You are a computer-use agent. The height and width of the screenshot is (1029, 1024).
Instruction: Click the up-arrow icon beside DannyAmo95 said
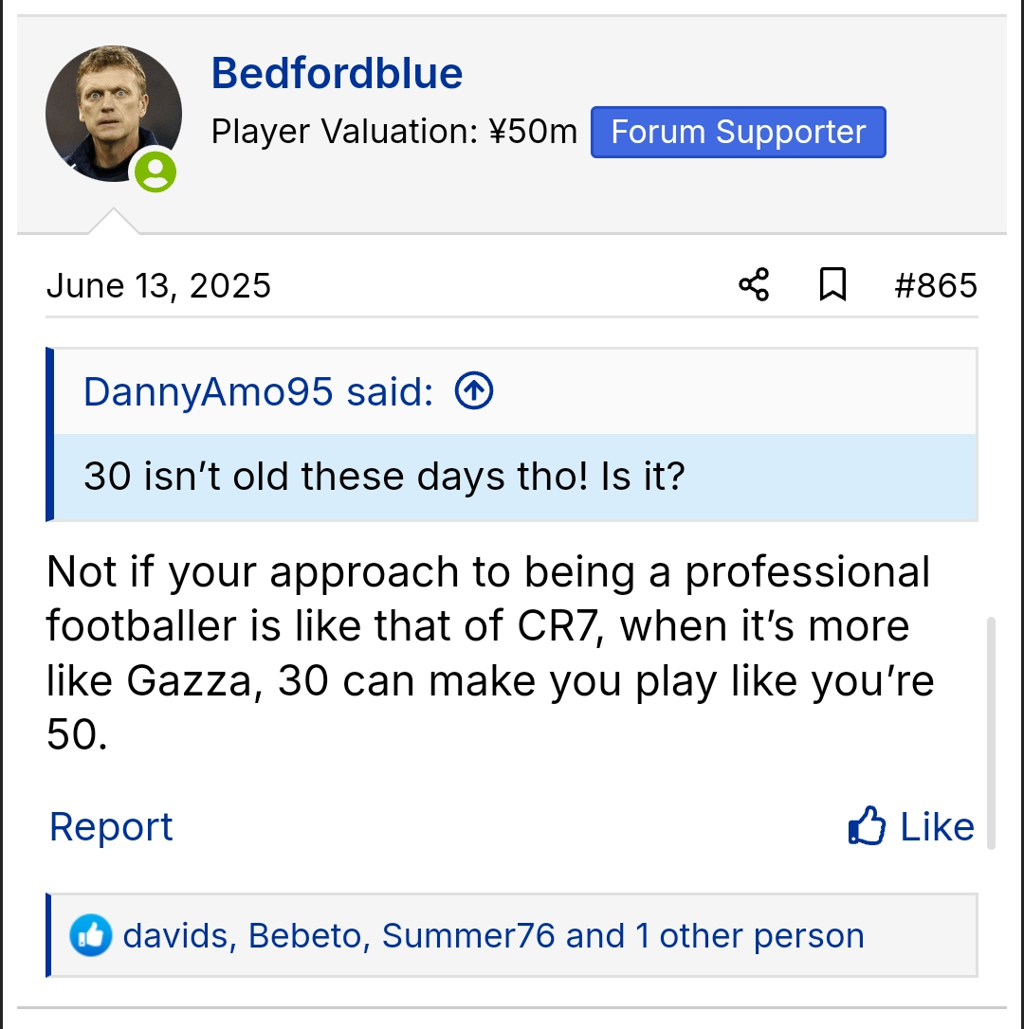(474, 391)
